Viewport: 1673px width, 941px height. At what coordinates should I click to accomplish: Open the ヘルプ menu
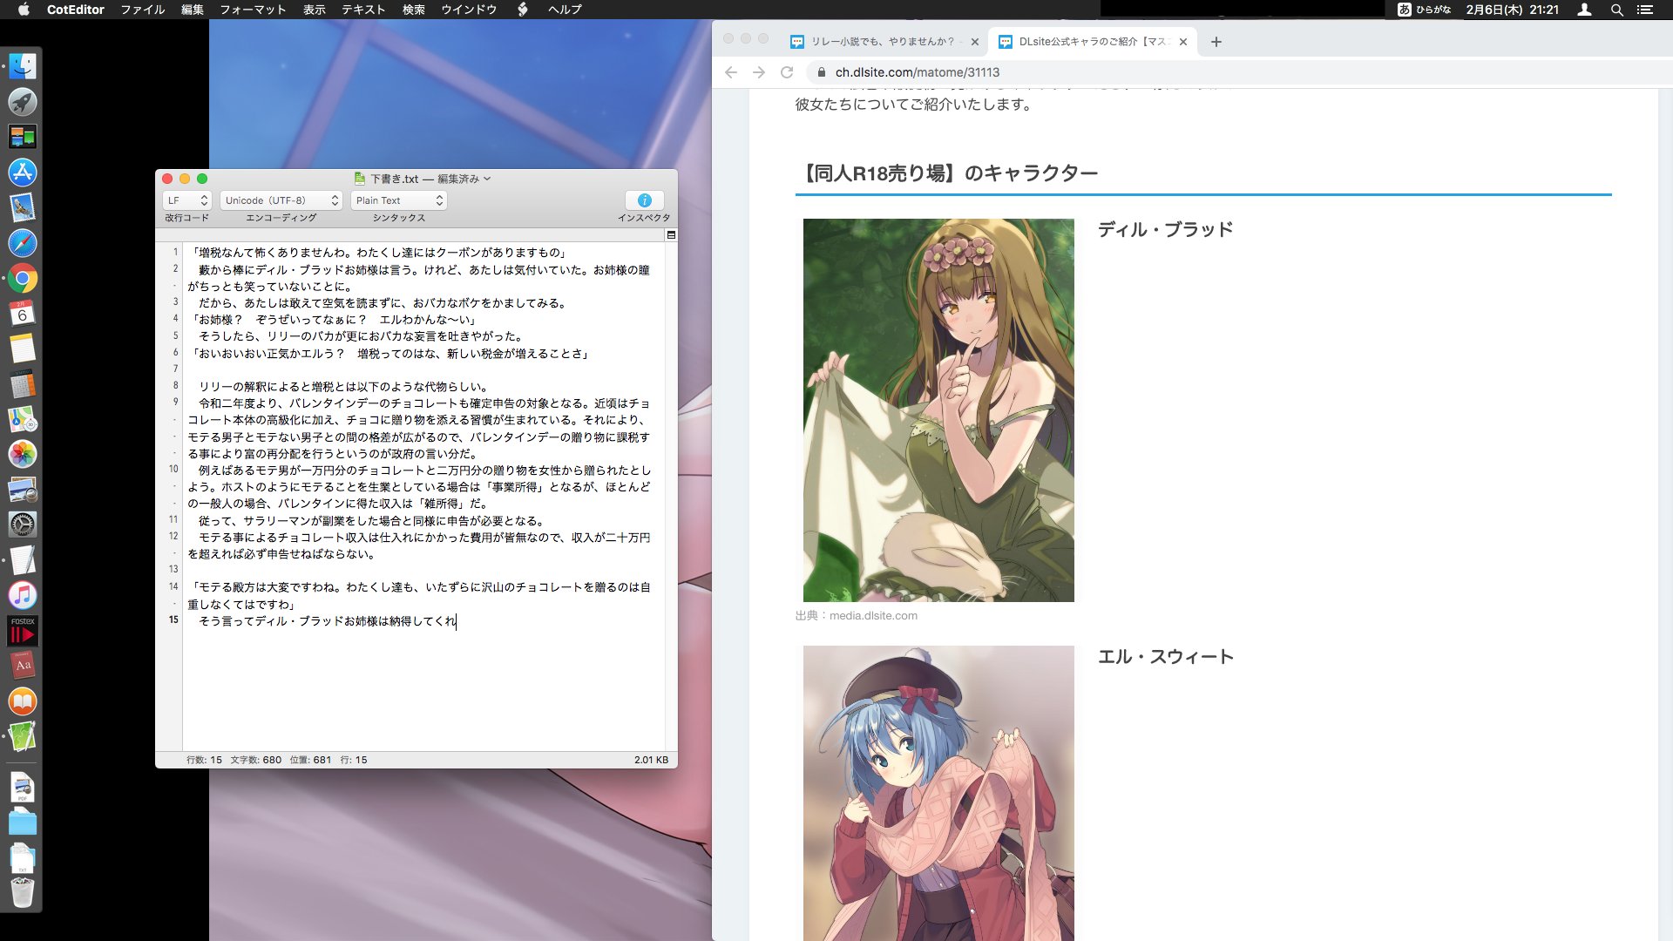pos(565,10)
